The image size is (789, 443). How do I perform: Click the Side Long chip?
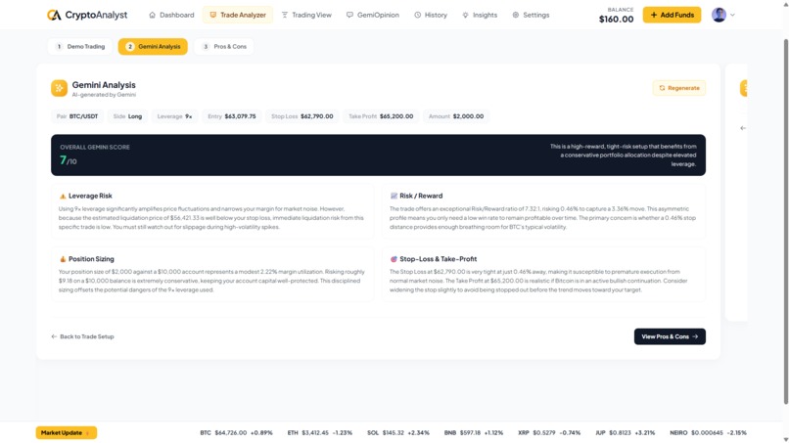(127, 116)
